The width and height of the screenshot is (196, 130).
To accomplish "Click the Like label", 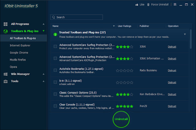I will [x=142, y=5].
